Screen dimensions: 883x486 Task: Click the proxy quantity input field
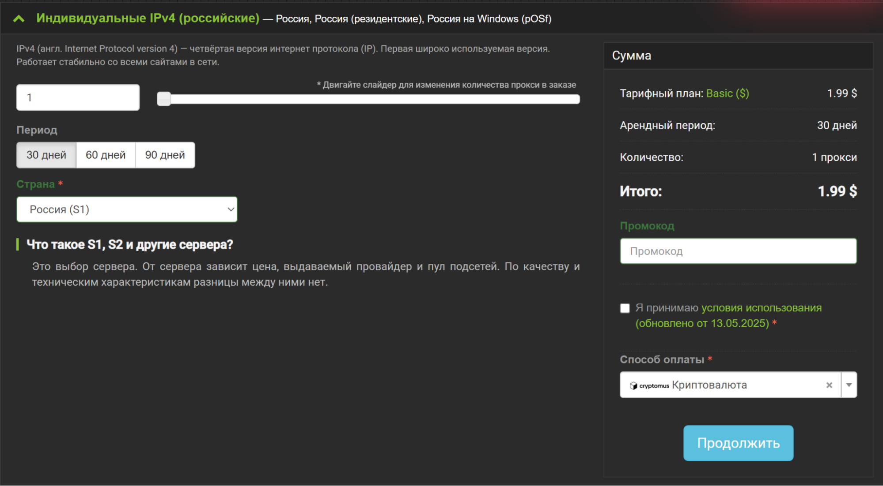point(78,97)
